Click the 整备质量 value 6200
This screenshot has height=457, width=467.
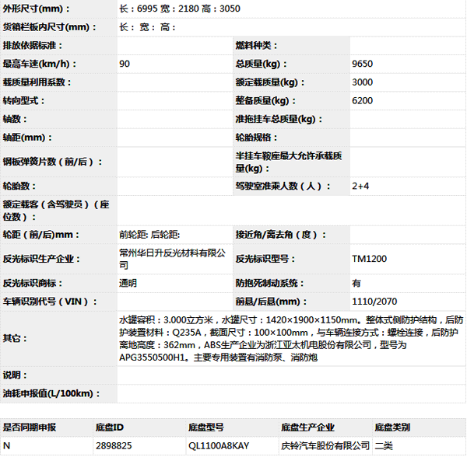(x=362, y=101)
